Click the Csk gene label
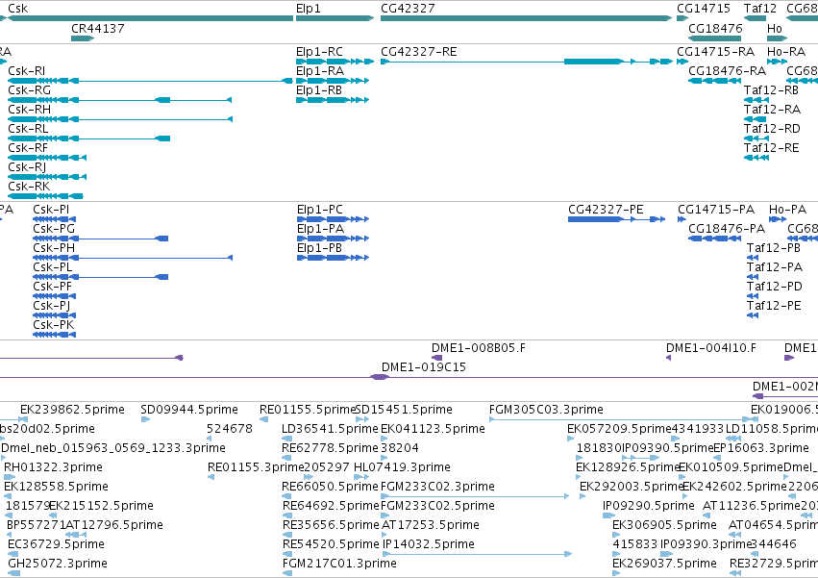818x578 pixels. [17, 9]
